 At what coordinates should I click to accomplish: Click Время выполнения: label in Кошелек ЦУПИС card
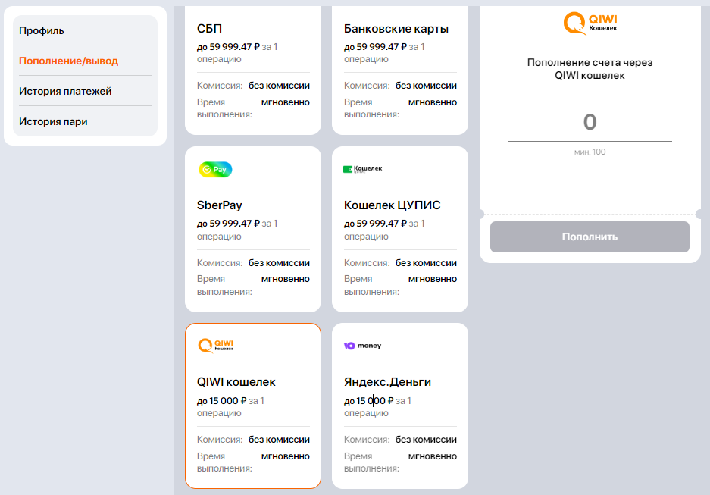(371, 285)
